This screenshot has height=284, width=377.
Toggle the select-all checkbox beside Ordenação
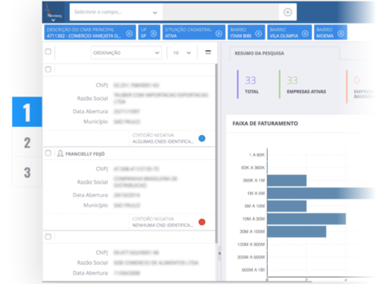(x=48, y=52)
